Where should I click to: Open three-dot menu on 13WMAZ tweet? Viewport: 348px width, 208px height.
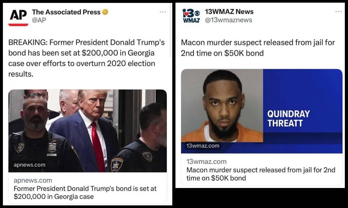pyautogui.click(x=338, y=11)
